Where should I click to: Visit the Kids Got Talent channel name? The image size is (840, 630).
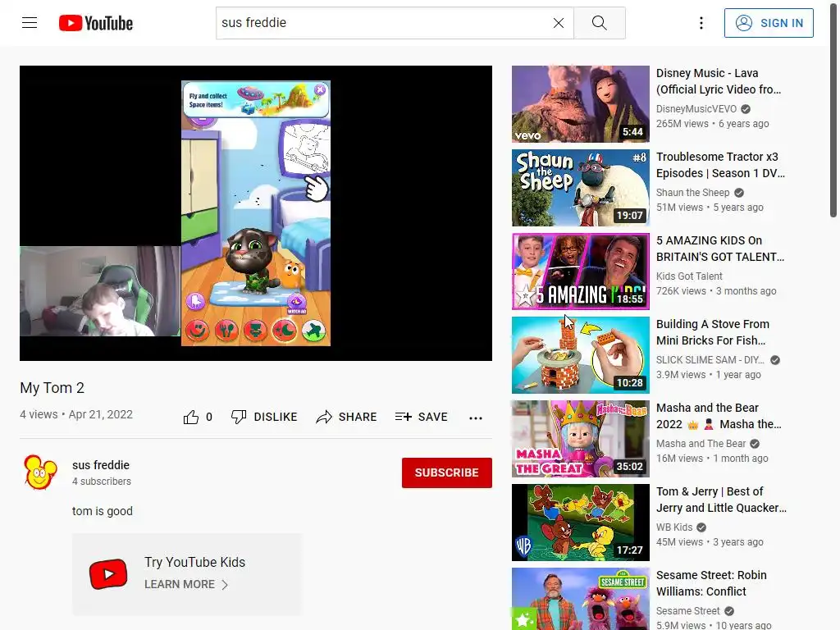(689, 276)
